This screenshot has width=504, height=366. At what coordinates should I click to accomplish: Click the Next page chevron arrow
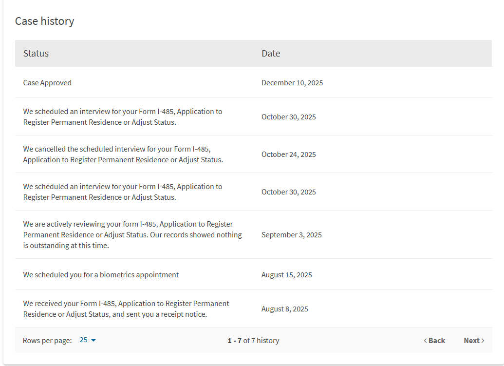coord(483,341)
